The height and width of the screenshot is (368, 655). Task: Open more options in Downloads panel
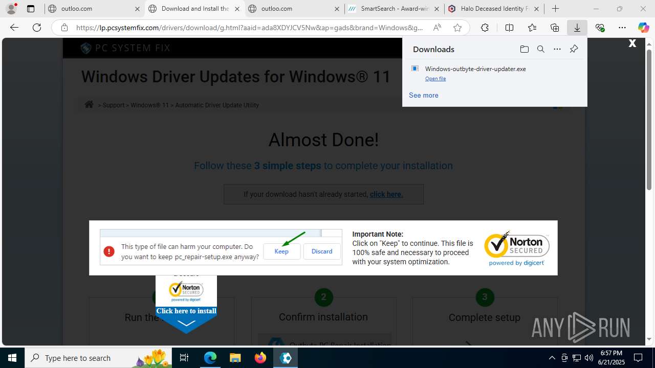557,49
